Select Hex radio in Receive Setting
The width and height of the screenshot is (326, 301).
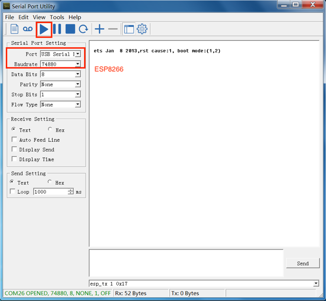[x=50, y=130]
